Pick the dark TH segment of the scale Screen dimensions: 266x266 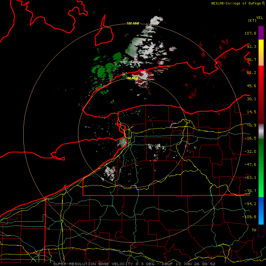click(x=261, y=231)
